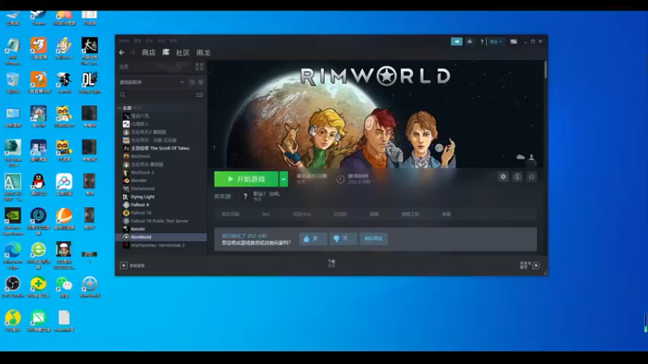The height and width of the screenshot is (364, 648).
Task: Click the green 开始游戏 play button
Action: tap(246, 179)
